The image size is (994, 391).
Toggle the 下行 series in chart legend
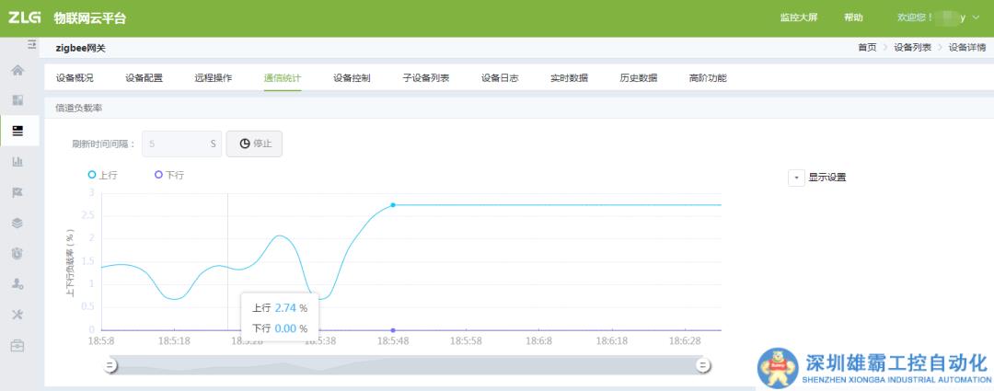(x=169, y=175)
